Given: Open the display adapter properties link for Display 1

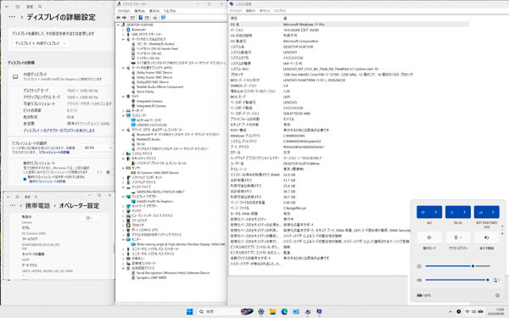Looking at the screenshot, I should pyautogui.click(x=59, y=131).
